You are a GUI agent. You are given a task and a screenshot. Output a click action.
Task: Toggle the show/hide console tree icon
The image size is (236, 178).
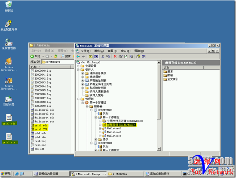tap(96, 57)
